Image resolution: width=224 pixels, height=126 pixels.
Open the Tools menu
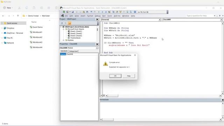coord(110,16)
